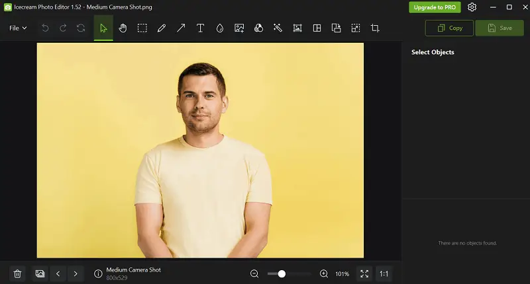Click the 1:1 actual size button

pos(384,273)
